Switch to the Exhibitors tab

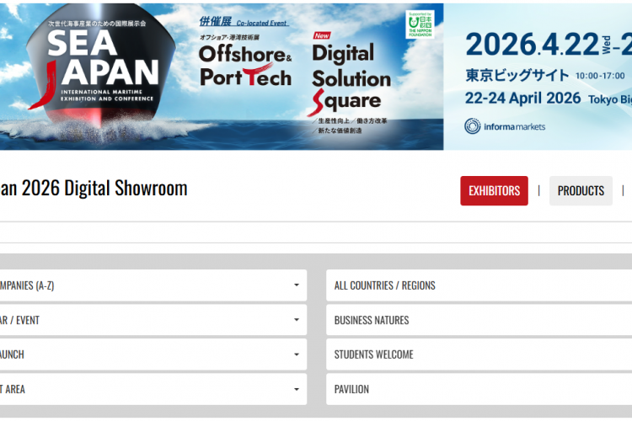[x=494, y=191]
